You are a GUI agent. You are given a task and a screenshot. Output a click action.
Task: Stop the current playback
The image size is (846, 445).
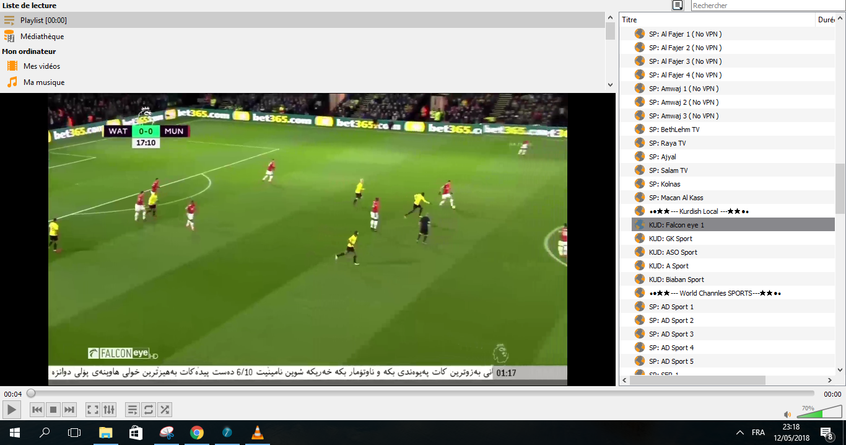[x=53, y=409]
